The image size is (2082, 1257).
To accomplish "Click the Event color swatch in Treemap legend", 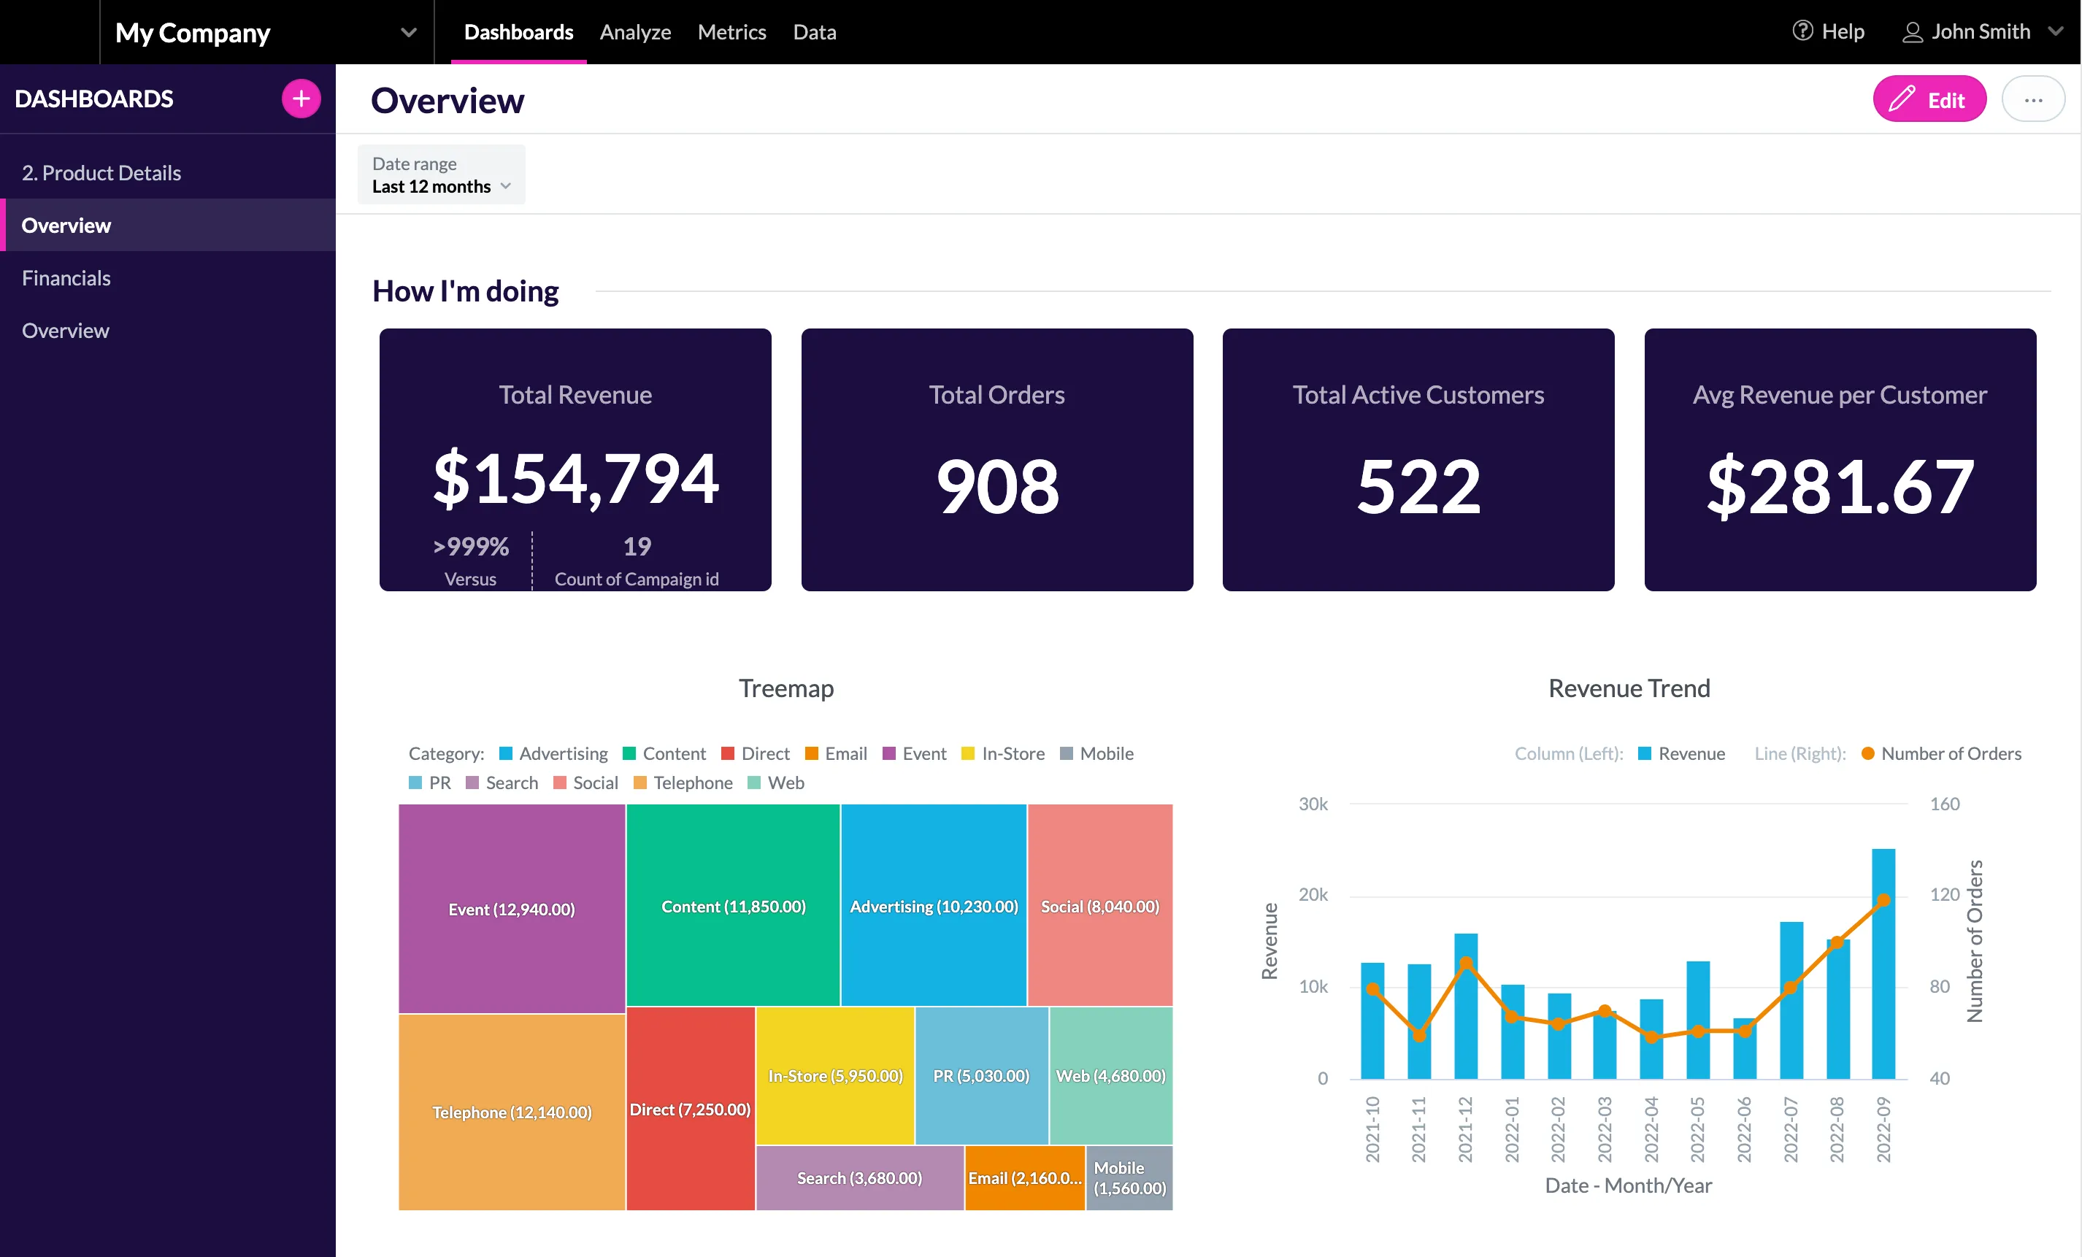I will coord(888,753).
